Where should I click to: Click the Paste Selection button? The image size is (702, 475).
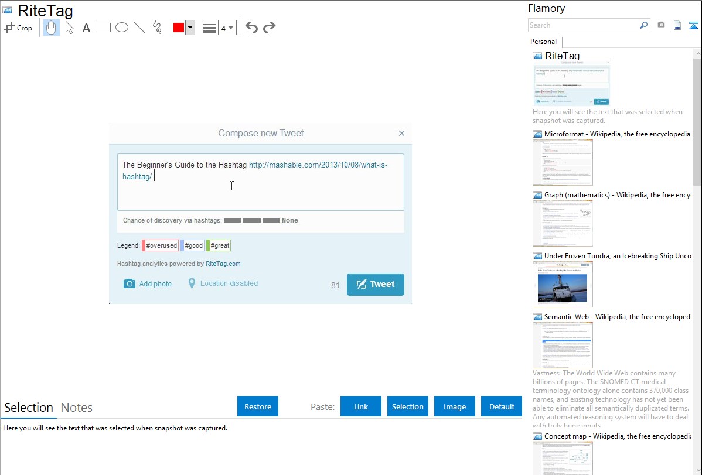(x=408, y=406)
